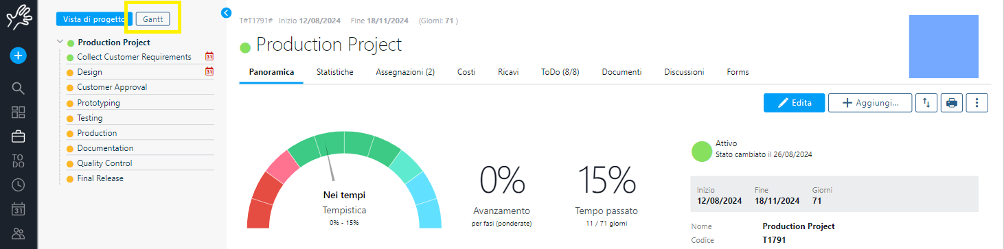1004x249 pixels.
Task: Switch to the Panoramica tab
Action: pyautogui.click(x=271, y=72)
